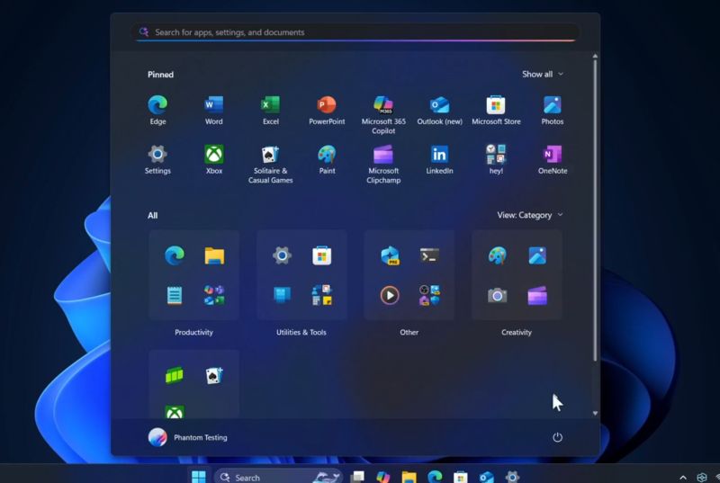Open File Explorer in Productivity category
Screen dimensions: 720x483
214,255
